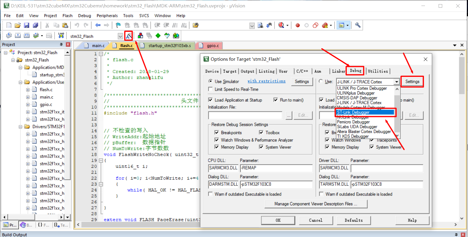Viewport: 468px width, 237px height.
Task: Uncheck simulator Breakpoints restore checkbox
Action: tap(217, 132)
